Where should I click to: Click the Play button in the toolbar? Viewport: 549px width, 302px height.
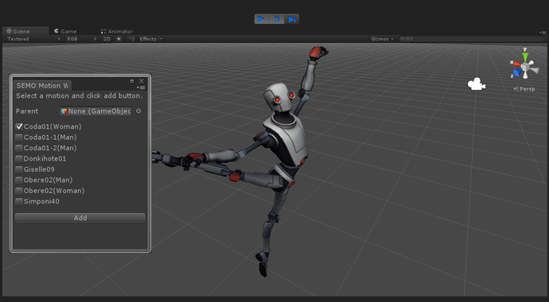pyautogui.click(x=262, y=19)
